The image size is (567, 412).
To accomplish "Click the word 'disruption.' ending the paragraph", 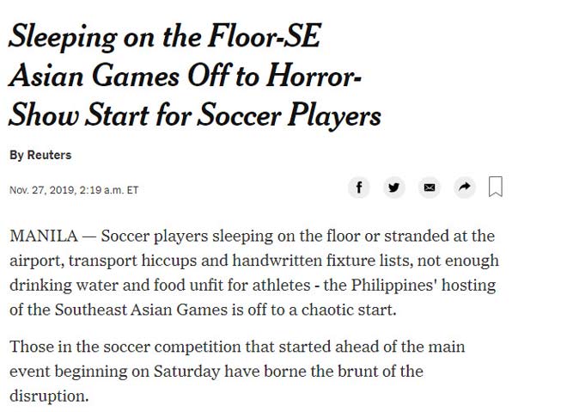I will [50, 397].
